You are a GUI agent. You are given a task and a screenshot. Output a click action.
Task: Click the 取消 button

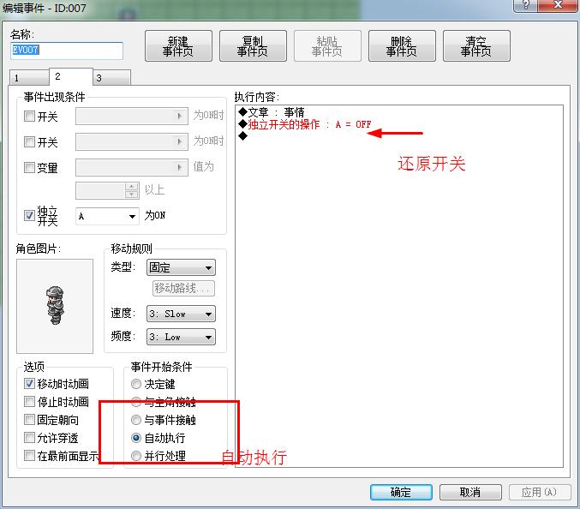pos(470,493)
